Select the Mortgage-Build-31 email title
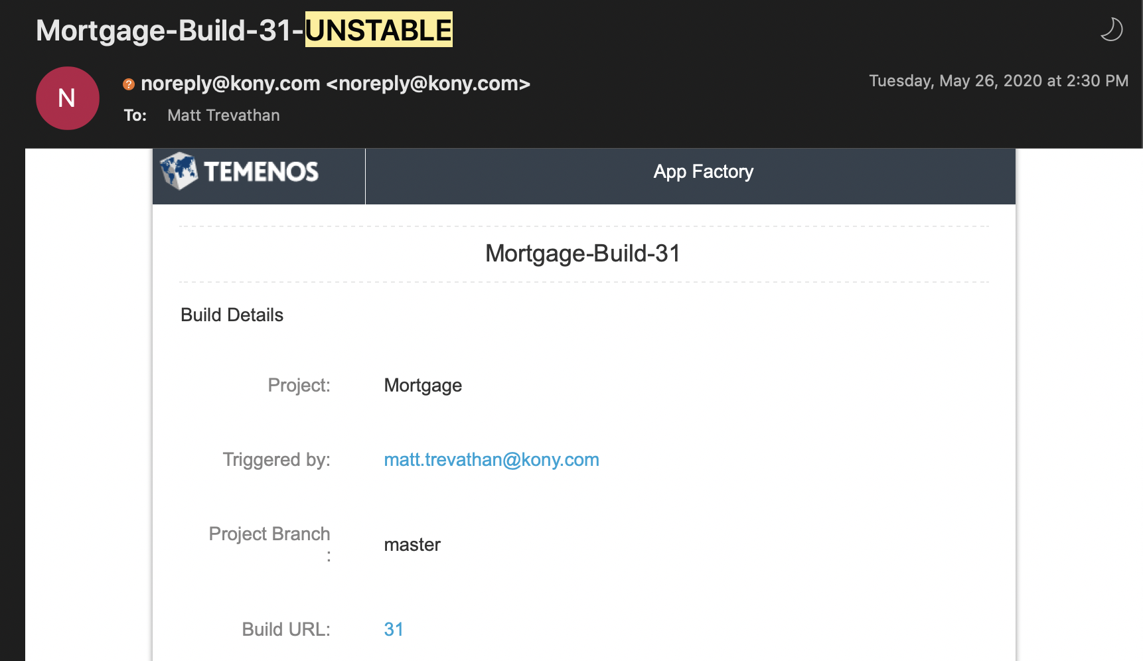The image size is (1143, 661). pyautogui.click(x=582, y=254)
